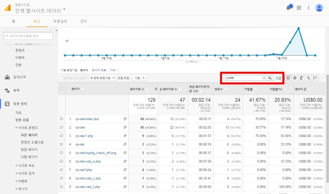This screenshot has height=194, width=329.
Task: Open the /pvote/1.php page link
Action: [84, 136]
